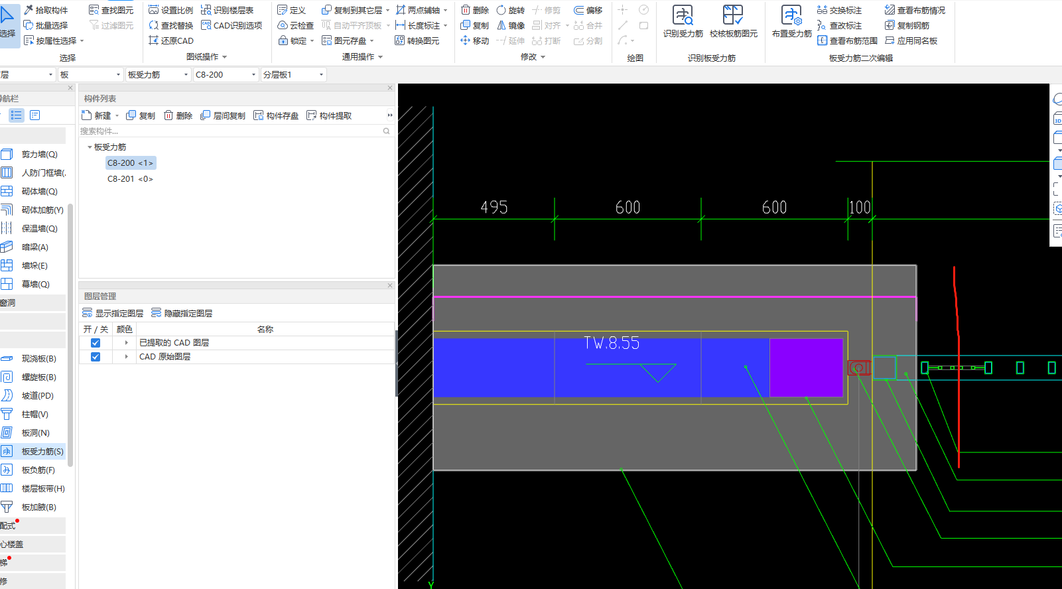Screen dimensions: 1062x589
Task: Click 层间复制 copy between floors
Action: 223,115
